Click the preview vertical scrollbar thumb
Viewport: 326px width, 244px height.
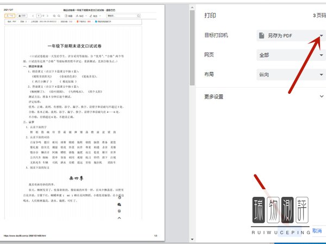click(x=192, y=48)
